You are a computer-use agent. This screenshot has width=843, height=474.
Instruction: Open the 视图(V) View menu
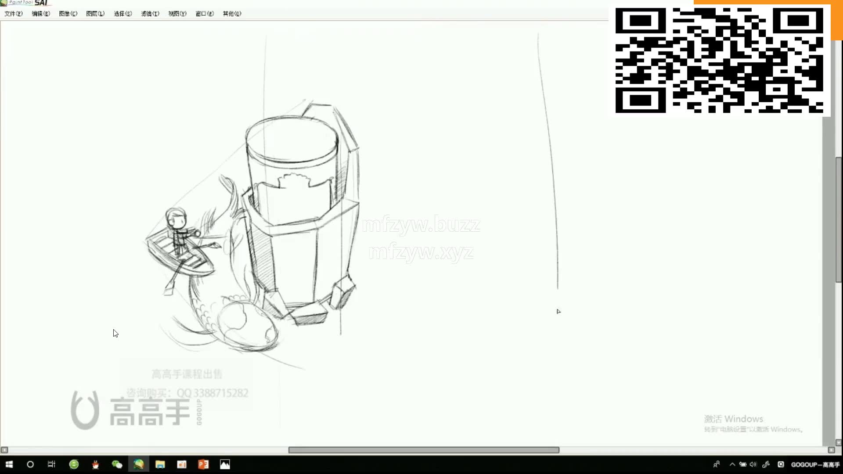point(177,14)
